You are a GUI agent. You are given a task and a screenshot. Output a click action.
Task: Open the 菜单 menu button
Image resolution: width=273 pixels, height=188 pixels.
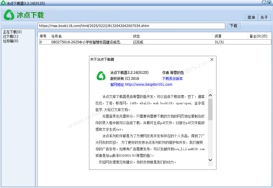(251, 17)
